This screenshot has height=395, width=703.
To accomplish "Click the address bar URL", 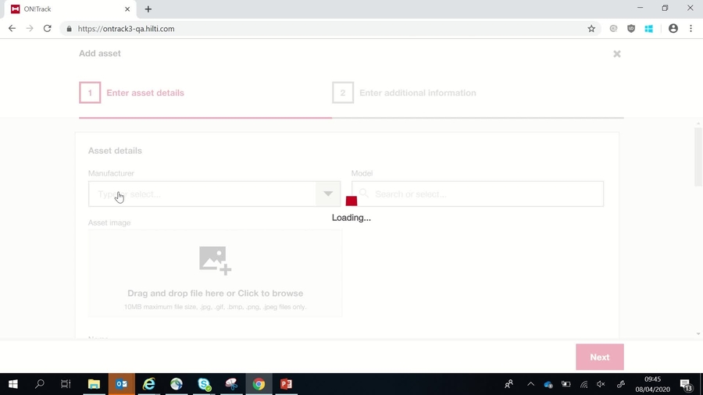I will 126,29.
